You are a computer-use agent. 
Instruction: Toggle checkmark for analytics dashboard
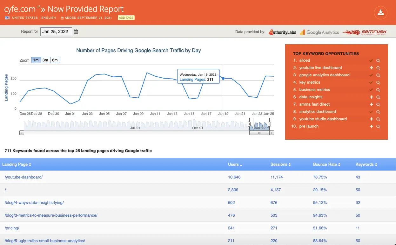pos(371,112)
